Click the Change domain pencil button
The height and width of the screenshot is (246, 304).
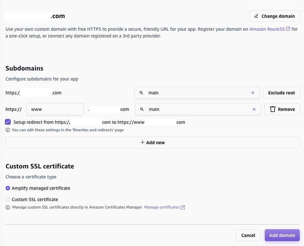coord(274,16)
